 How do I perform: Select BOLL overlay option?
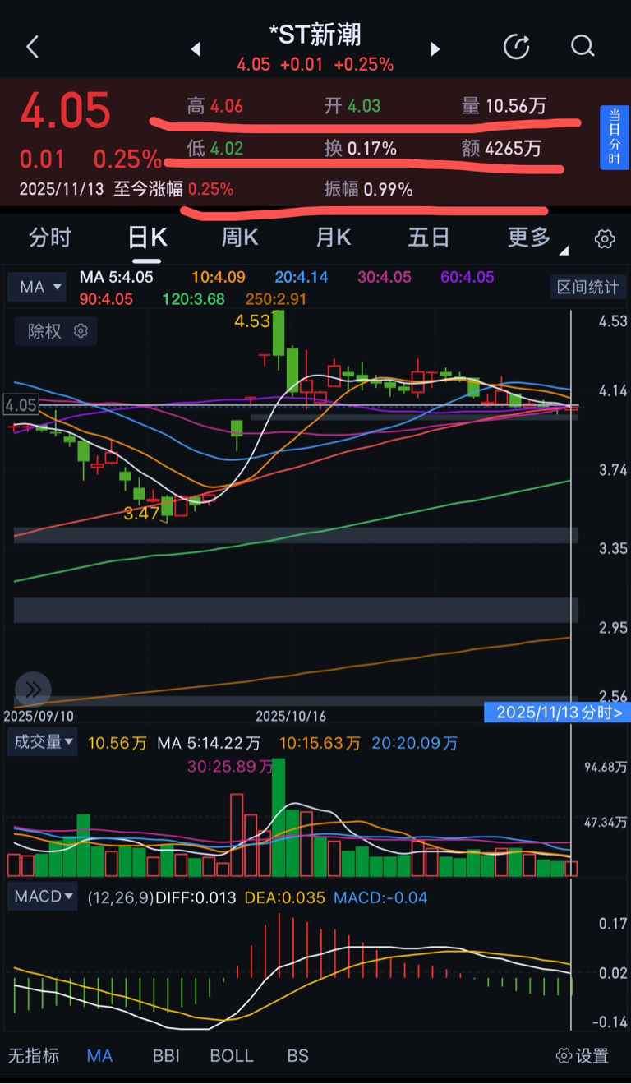[x=232, y=1056]
